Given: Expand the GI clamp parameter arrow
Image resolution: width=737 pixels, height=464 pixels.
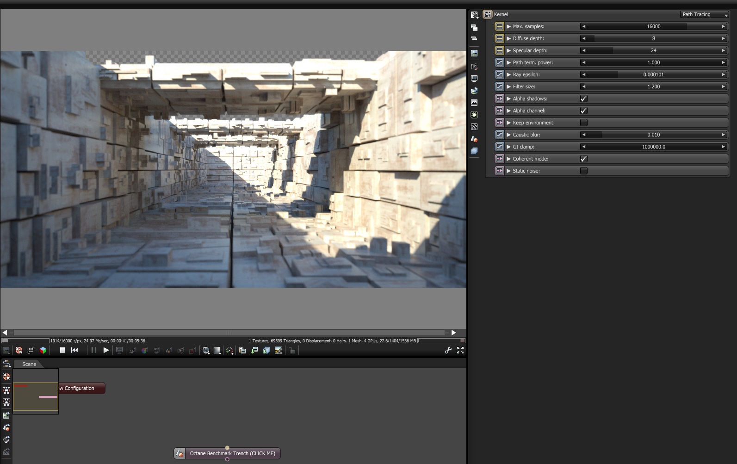Looking at the screenshot, I should pyautogui.click(x=509, y=147).
